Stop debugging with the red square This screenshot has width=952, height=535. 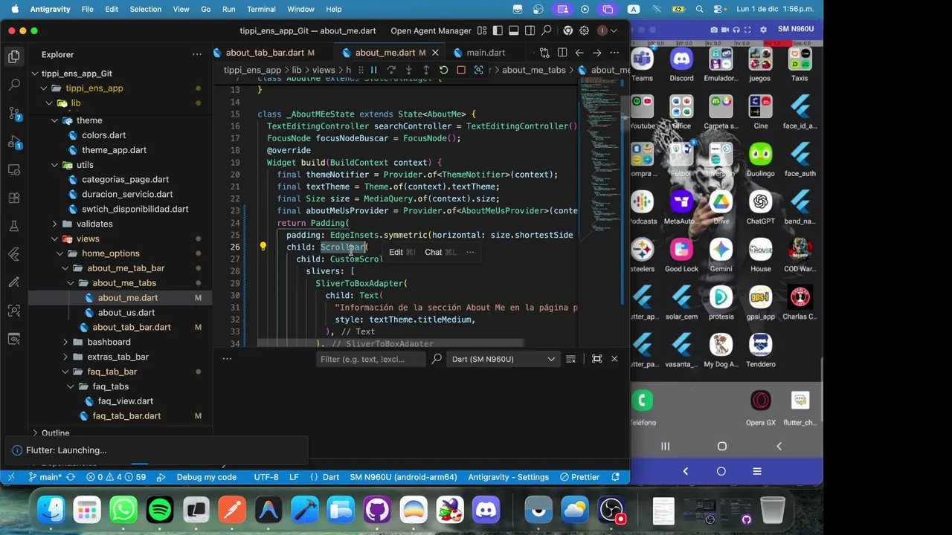(461, 70)
